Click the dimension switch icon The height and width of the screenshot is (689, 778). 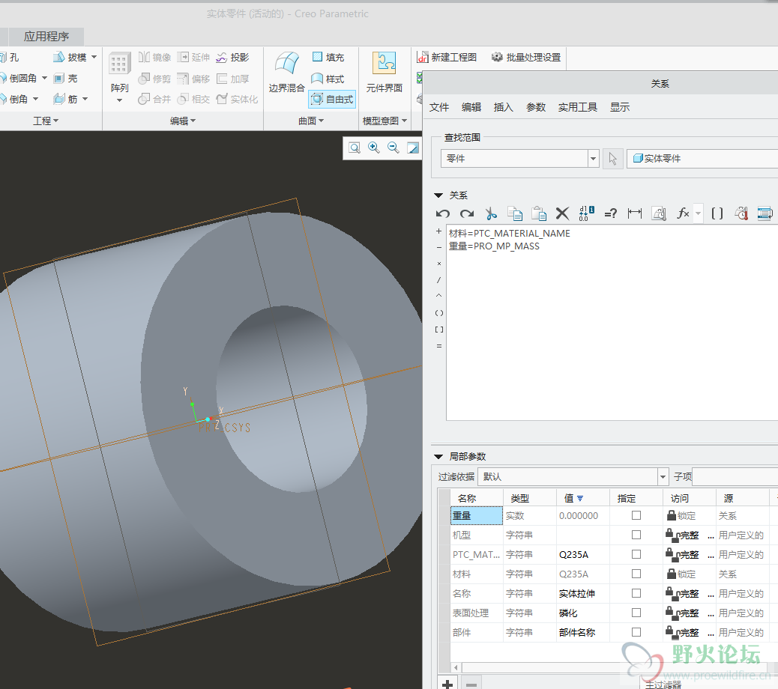pyautogui.click(x=635, y=213)
